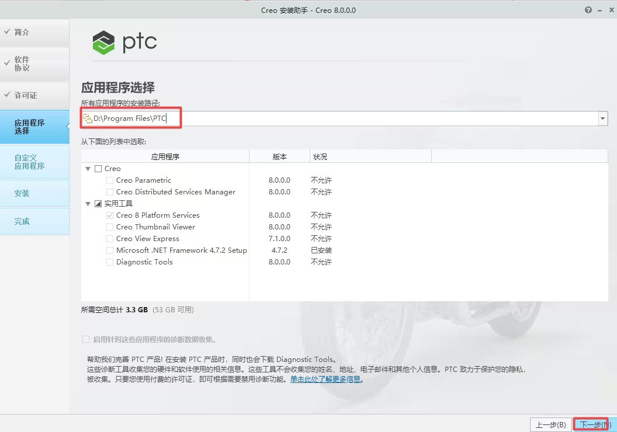The image size is (617, 432).
Task: Collapse the Creo tree node
Action: tap(88, 168)
